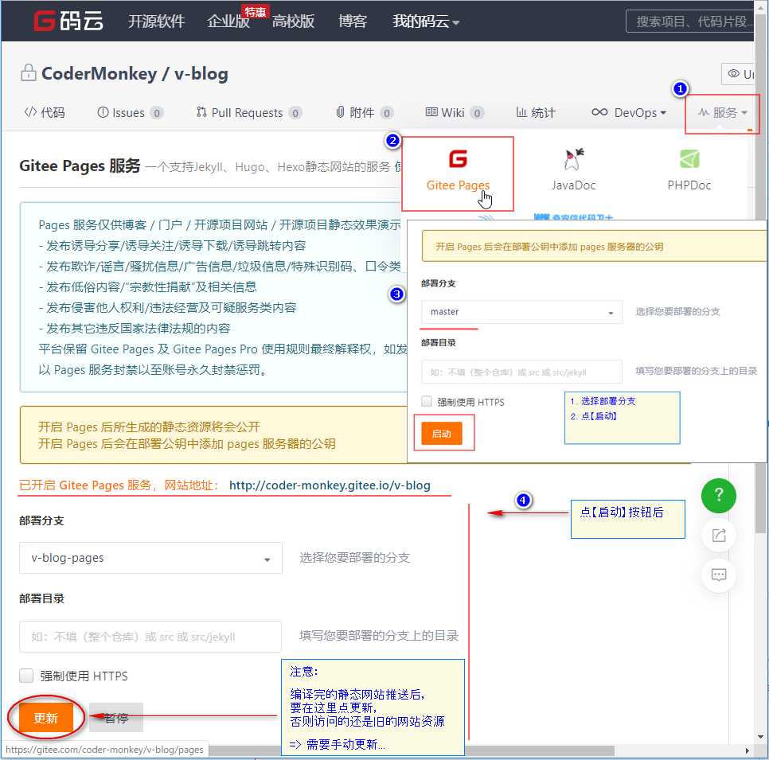Open the DevOps dropdown menu
This screenshot has height=760, width=769.
click(x=629, y=113)
